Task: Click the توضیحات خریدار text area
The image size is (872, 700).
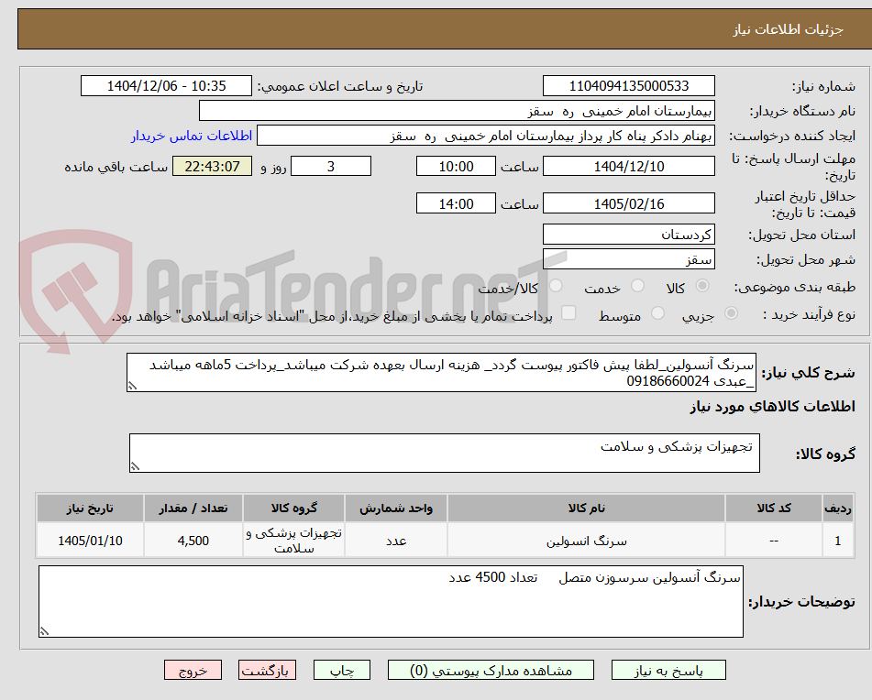Action: (x=391, y=602)
